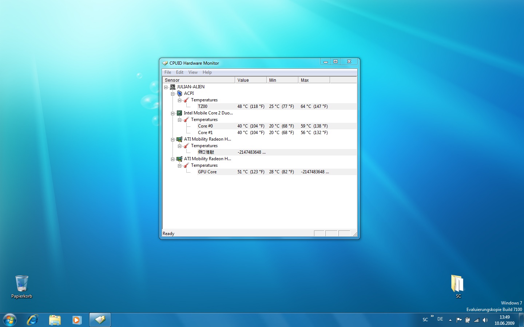Collapse the Intel Mobile Core 2 Duo node
Image resolution: width=524 pixels, height=327 pixels.
173,113
